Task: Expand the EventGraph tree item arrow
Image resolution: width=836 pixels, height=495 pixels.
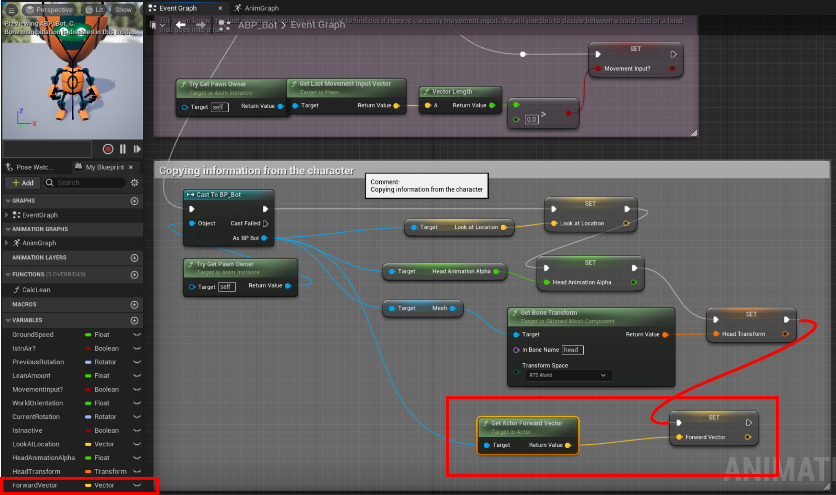Action: point(7,215)
